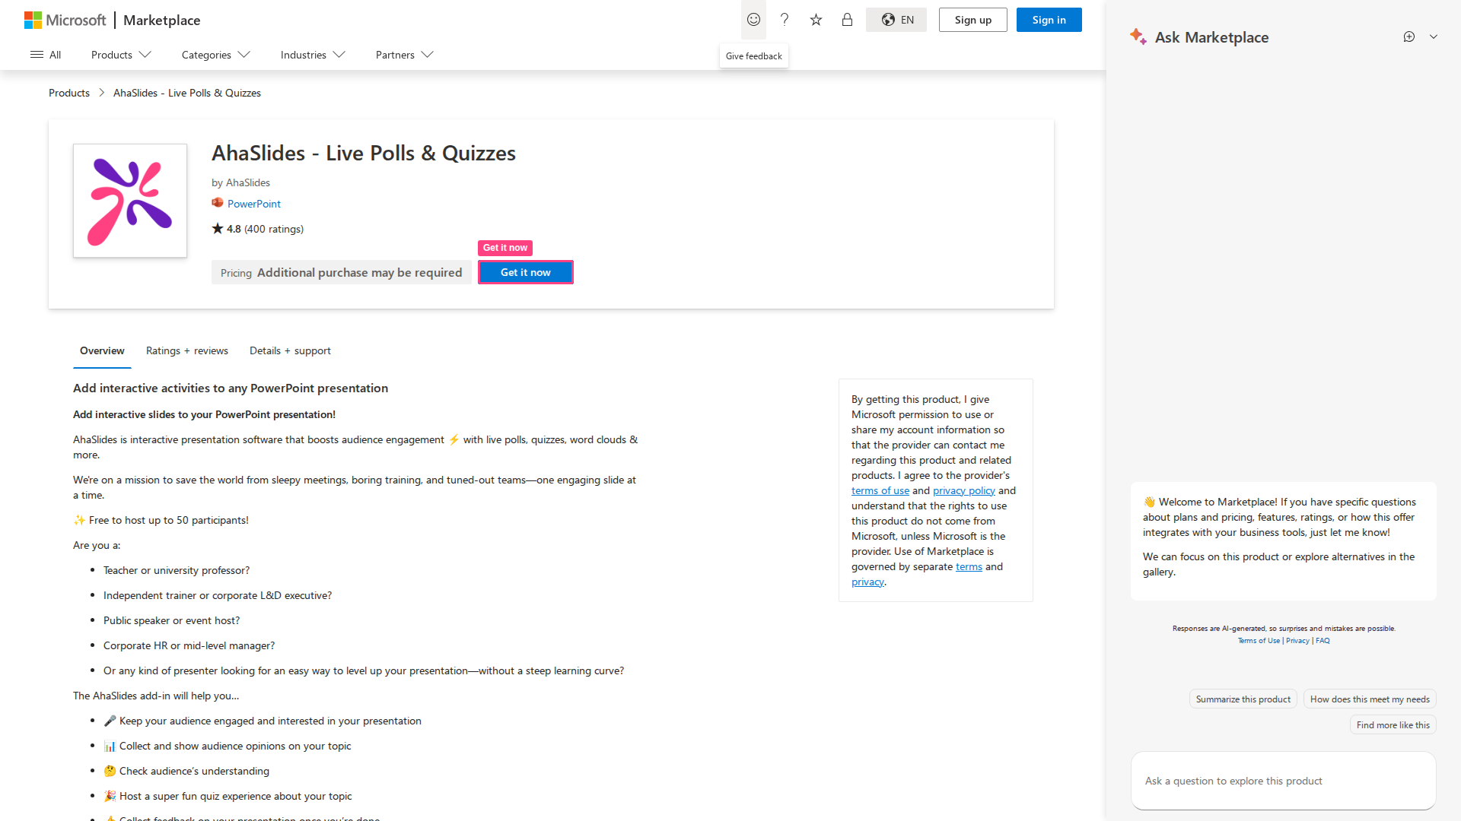
Task: Switch to the Details + support tab
Action: [x=290, y=350]
